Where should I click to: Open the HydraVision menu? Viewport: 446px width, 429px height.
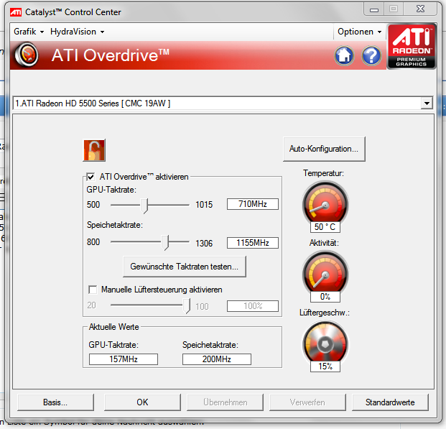77,32
